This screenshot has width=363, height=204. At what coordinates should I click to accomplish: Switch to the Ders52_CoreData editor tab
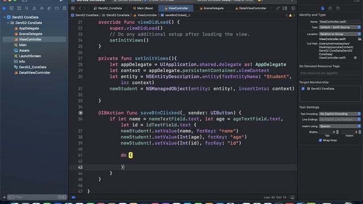108,8
